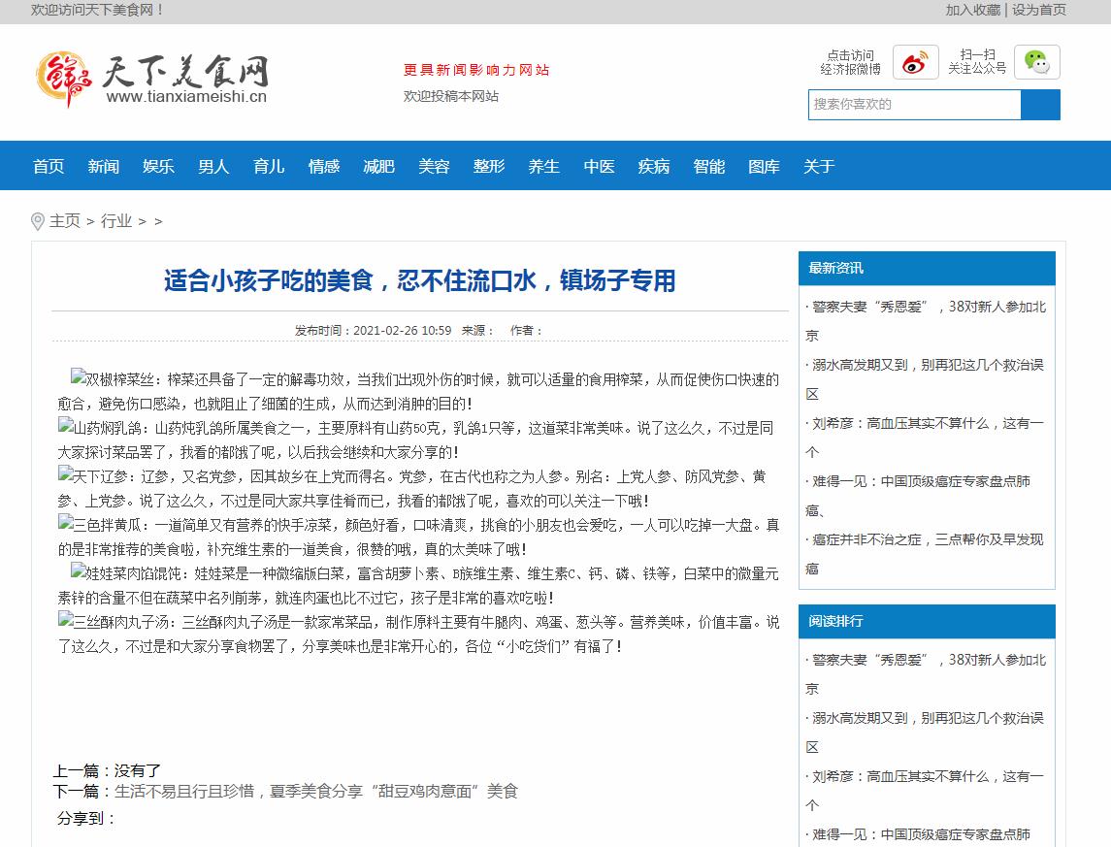The height and width of the screenshot is (847, 1111).
Task: Select 美容 in the nav bar
Action: [434, 167]
